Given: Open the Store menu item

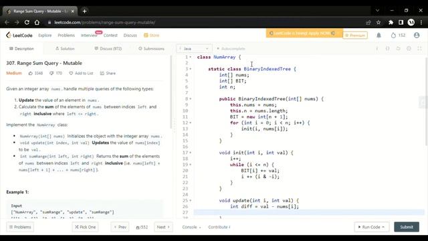Looking at the screenshot, I should click(152, 35).
